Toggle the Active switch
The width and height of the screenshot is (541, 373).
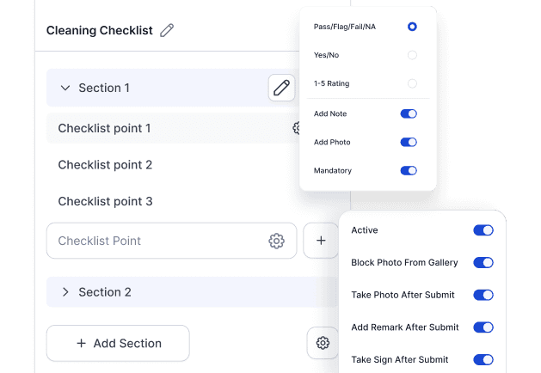(483, 230)
